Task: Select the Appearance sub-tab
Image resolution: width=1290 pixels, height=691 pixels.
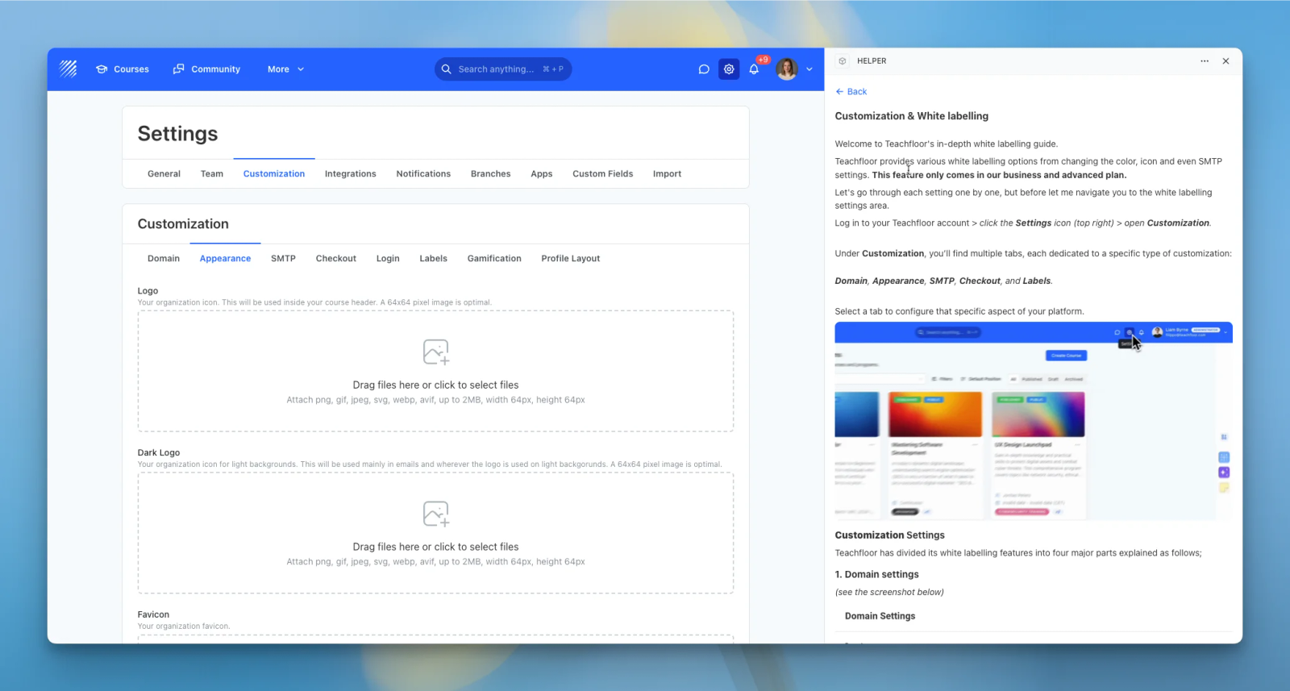Action: (x=225, y=259)
